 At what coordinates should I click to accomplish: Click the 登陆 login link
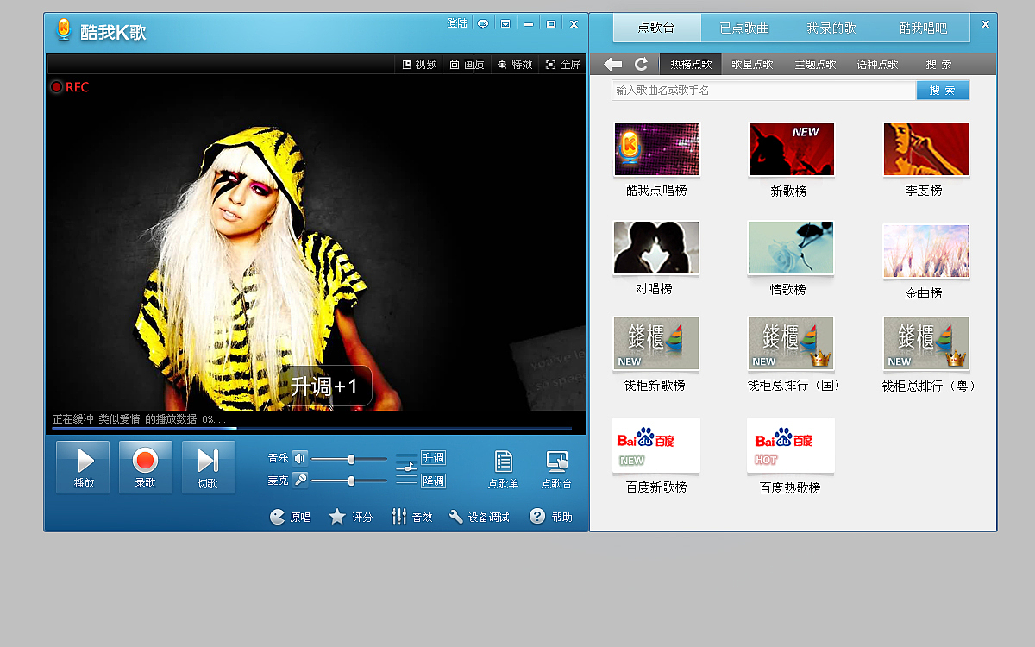point(457,23)
